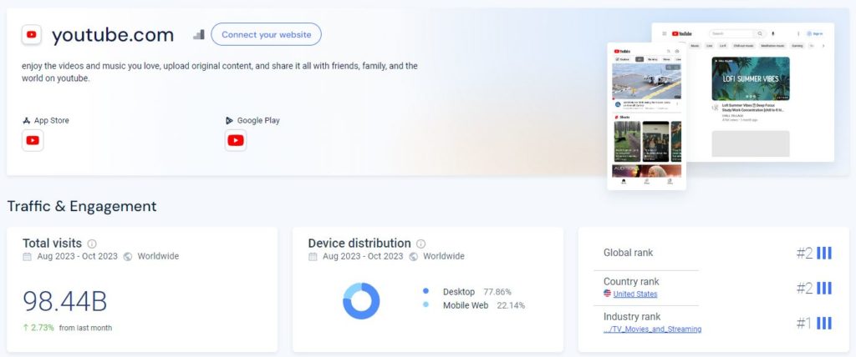Screen dimensions: 856x357
Task: Click the info icon beside Total visits
Action: click(92, 244)
